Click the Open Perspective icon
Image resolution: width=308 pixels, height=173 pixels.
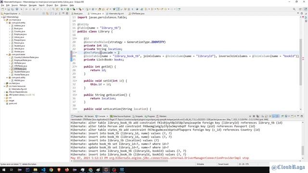coord(300,9)
